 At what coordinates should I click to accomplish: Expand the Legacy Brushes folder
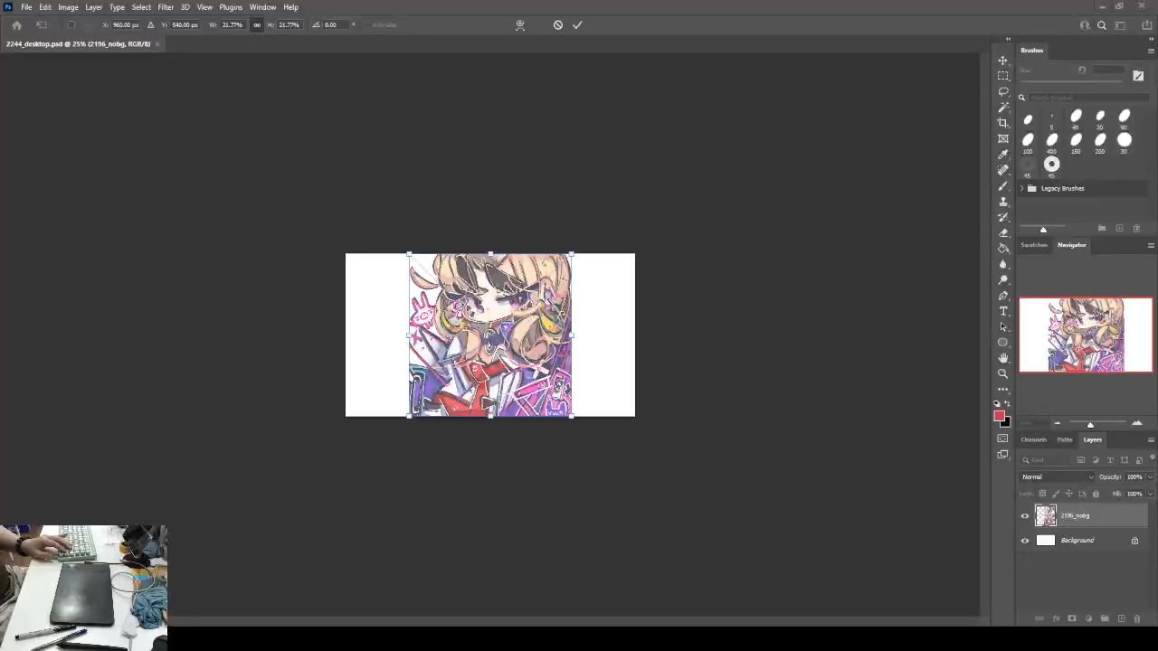point(1022,188)
